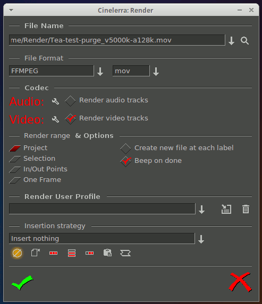Open recent file names dropdown arrow
The height and width of the screenshot is (304, 262).
click(231, 41)
